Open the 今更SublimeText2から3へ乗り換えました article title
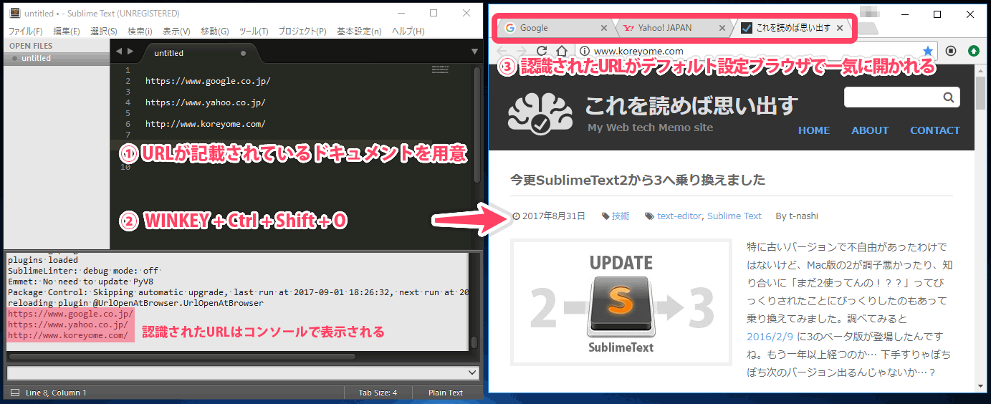The width and height of the screenshot is (991, 404). (637, 179)
